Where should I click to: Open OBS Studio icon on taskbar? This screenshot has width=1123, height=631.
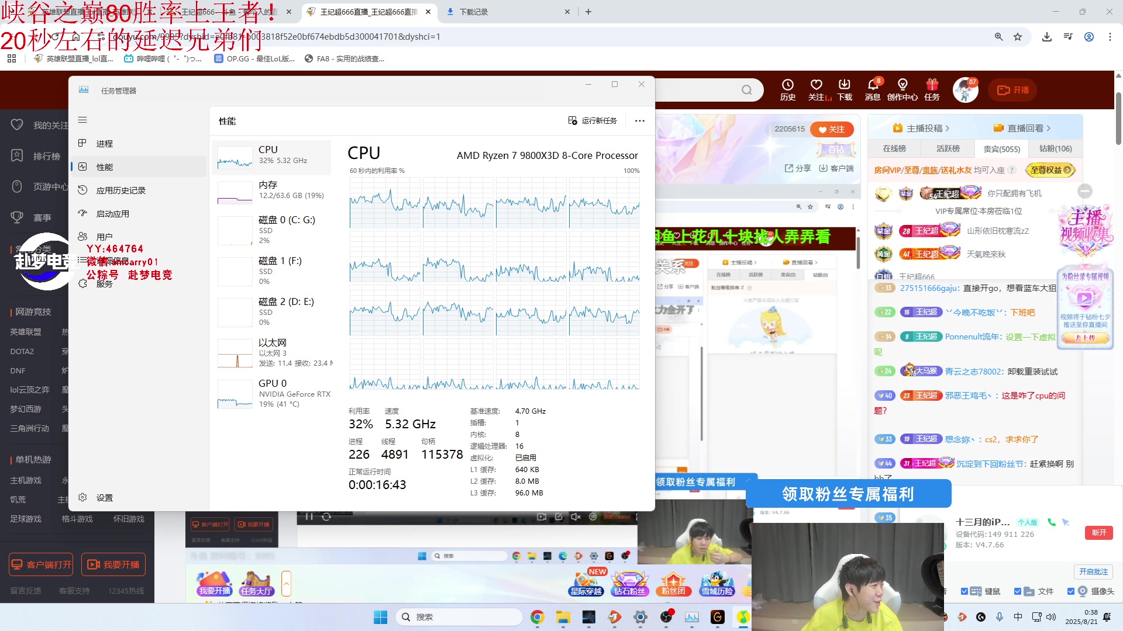(x=666, y=617)
